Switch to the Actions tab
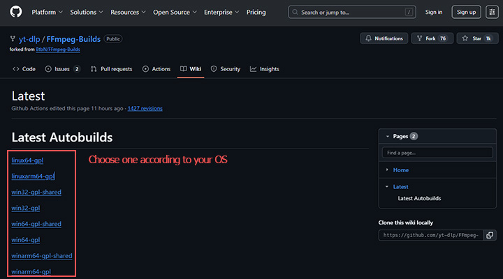This screenshot has height=279, width=503. pos(156,69)
